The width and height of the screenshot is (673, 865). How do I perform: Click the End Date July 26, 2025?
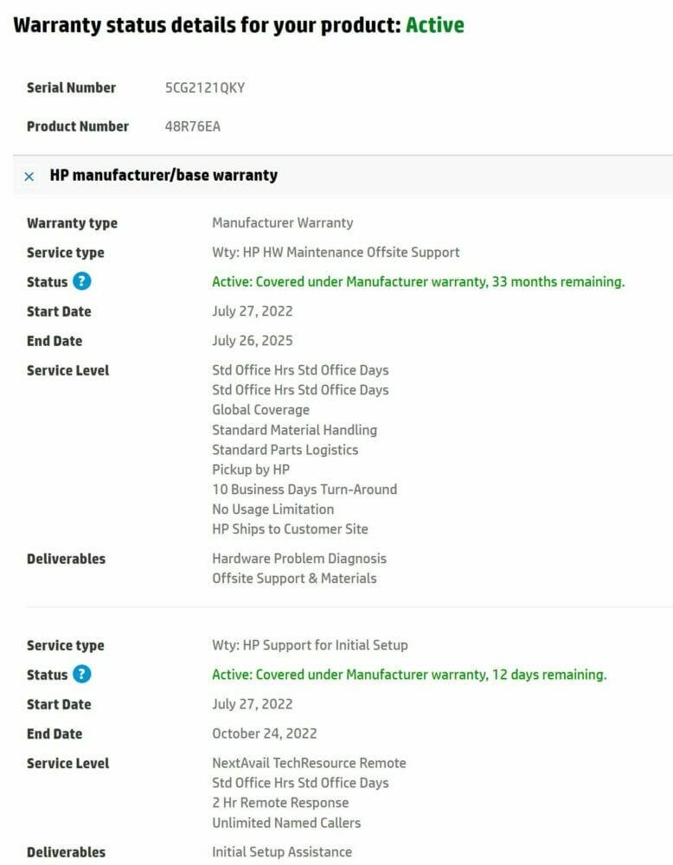pyautogui.click(x=252, y=340)
